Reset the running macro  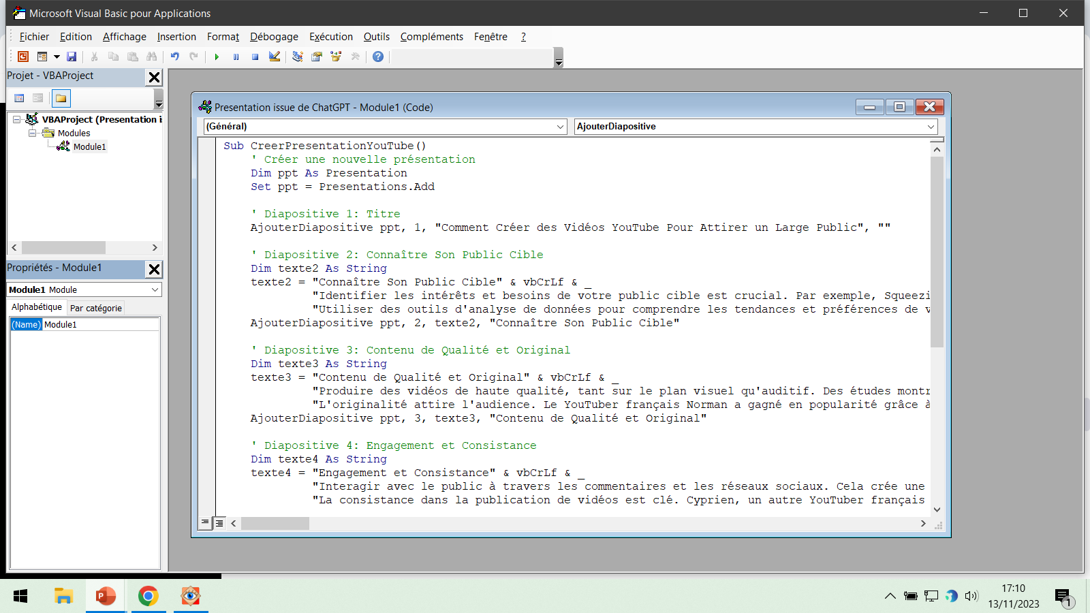pyautogui.click(x=255, y=57)
